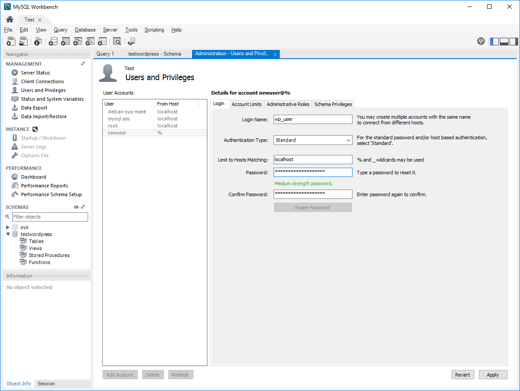
Task: Close the Administration - Users and Privileges tab
Action: coord(275,54)
